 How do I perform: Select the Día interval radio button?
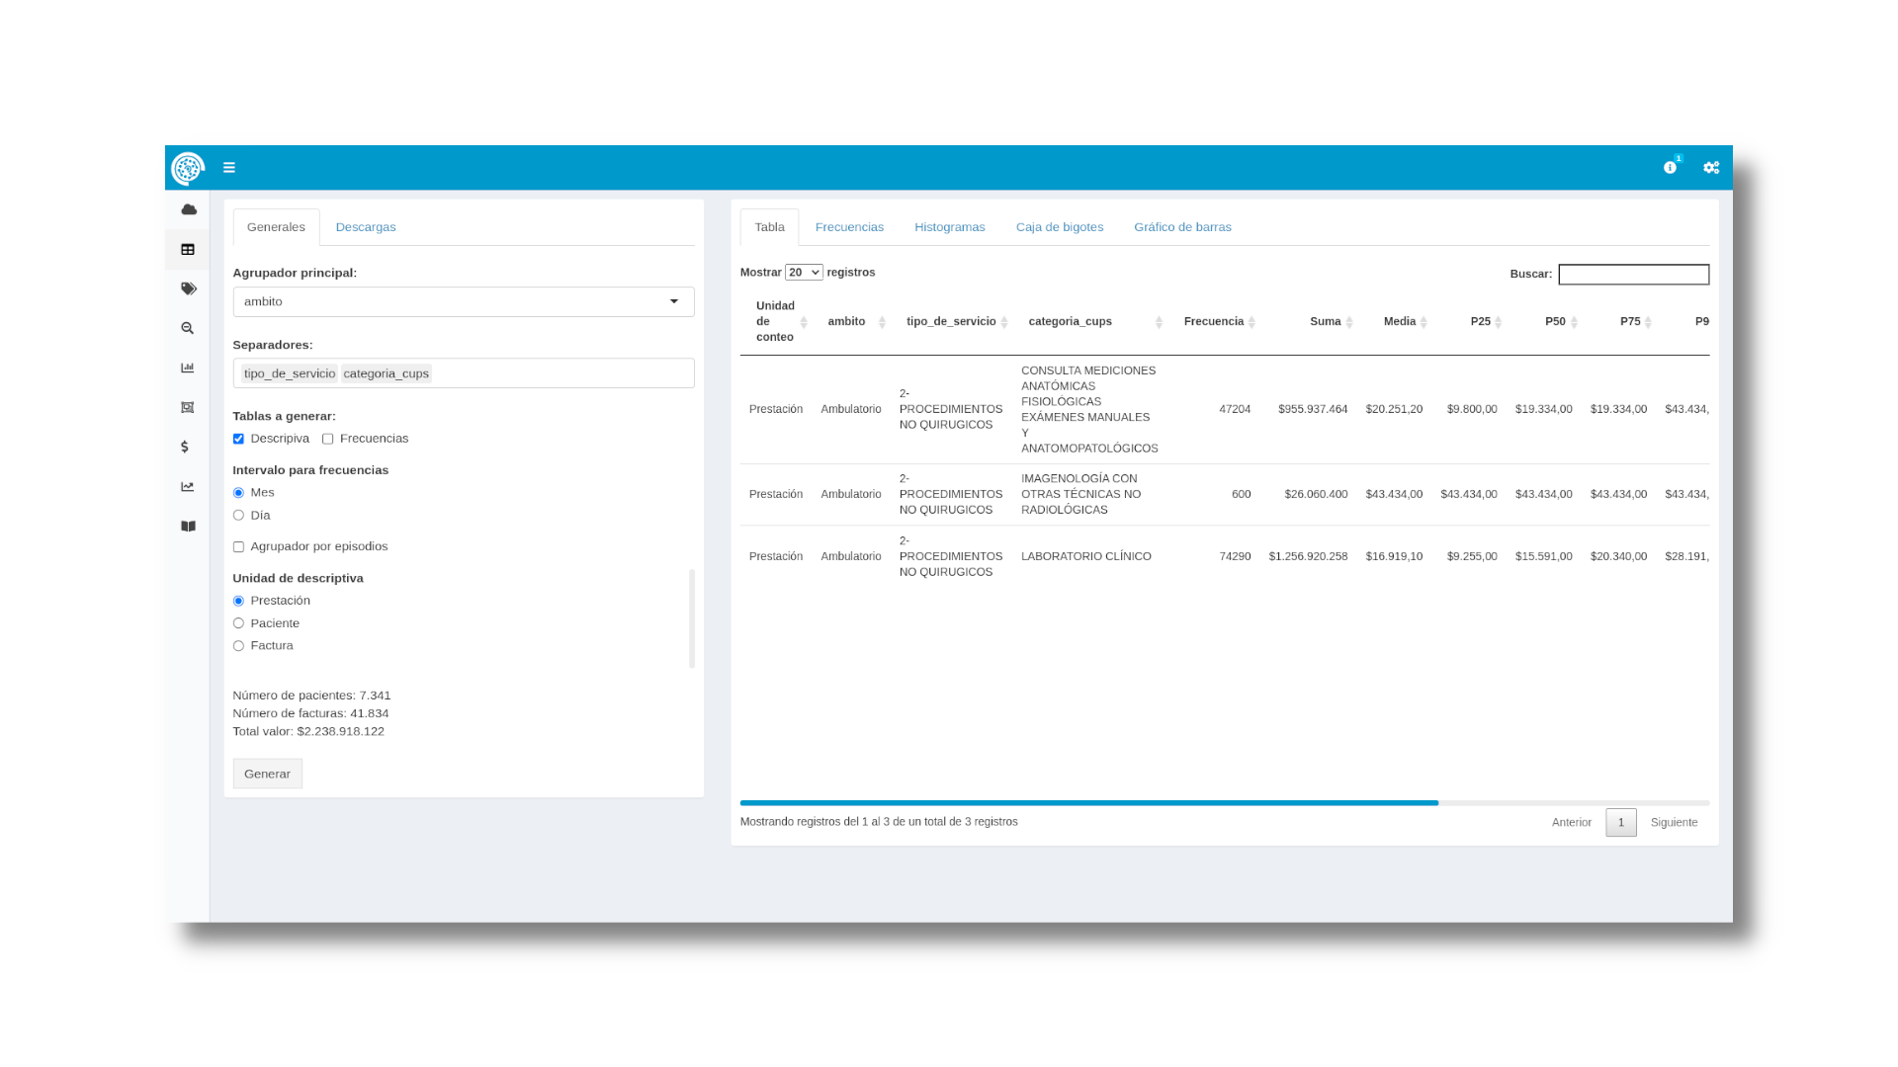(x=238, y=516)
